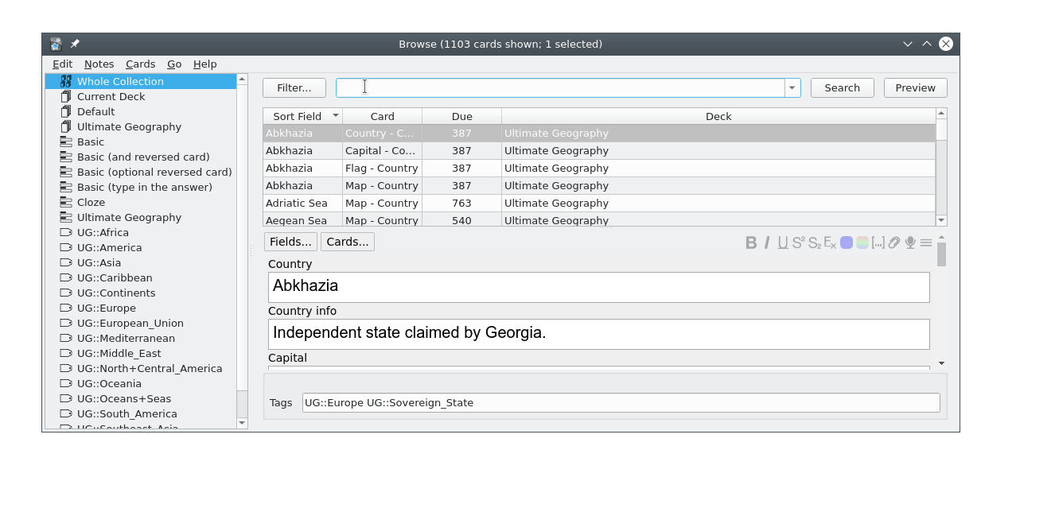This screenshot has width=1055, height=512.
Task: Open the Fields dialog
Action: tap(290, 241)
